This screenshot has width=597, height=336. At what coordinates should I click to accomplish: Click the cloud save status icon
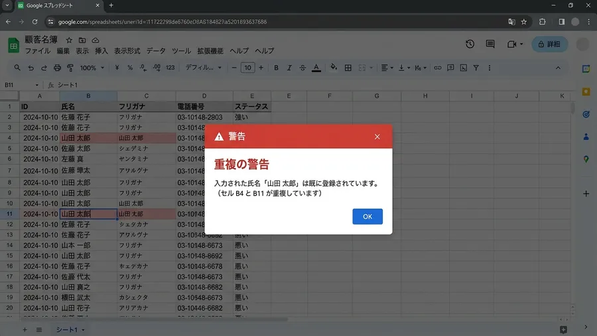96,40
